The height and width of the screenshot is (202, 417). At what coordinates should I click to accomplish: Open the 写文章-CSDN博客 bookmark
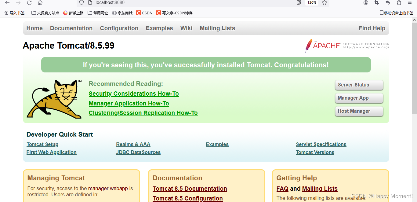point(175,13)
